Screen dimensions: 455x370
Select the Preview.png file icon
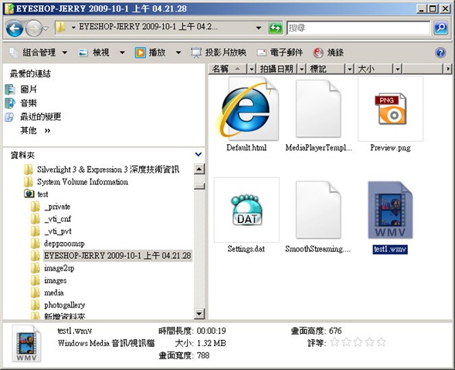(x=390, y=109)
